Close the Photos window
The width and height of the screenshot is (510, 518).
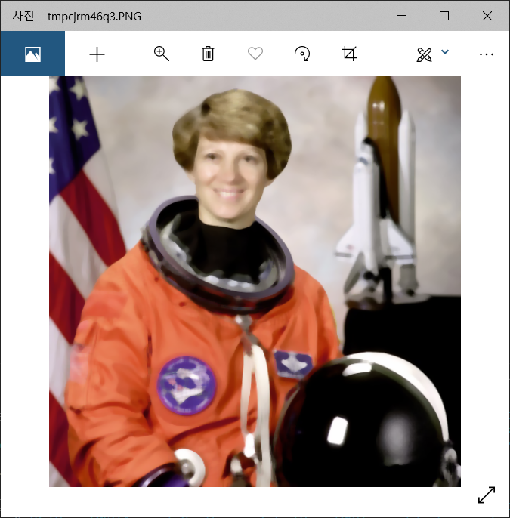pos(487,16)
